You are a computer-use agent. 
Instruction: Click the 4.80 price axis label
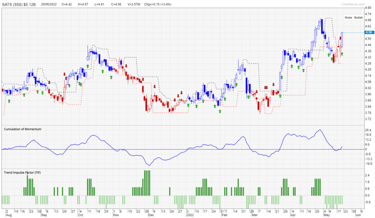(x=368, y=8)
